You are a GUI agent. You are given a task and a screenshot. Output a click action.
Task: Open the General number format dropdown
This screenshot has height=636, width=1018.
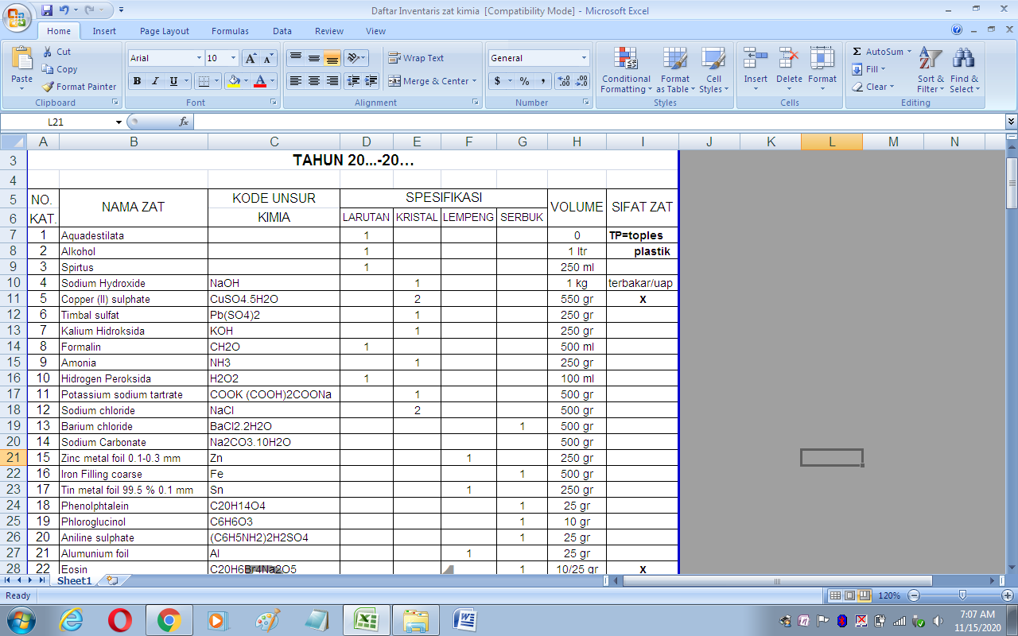[584, 58]
